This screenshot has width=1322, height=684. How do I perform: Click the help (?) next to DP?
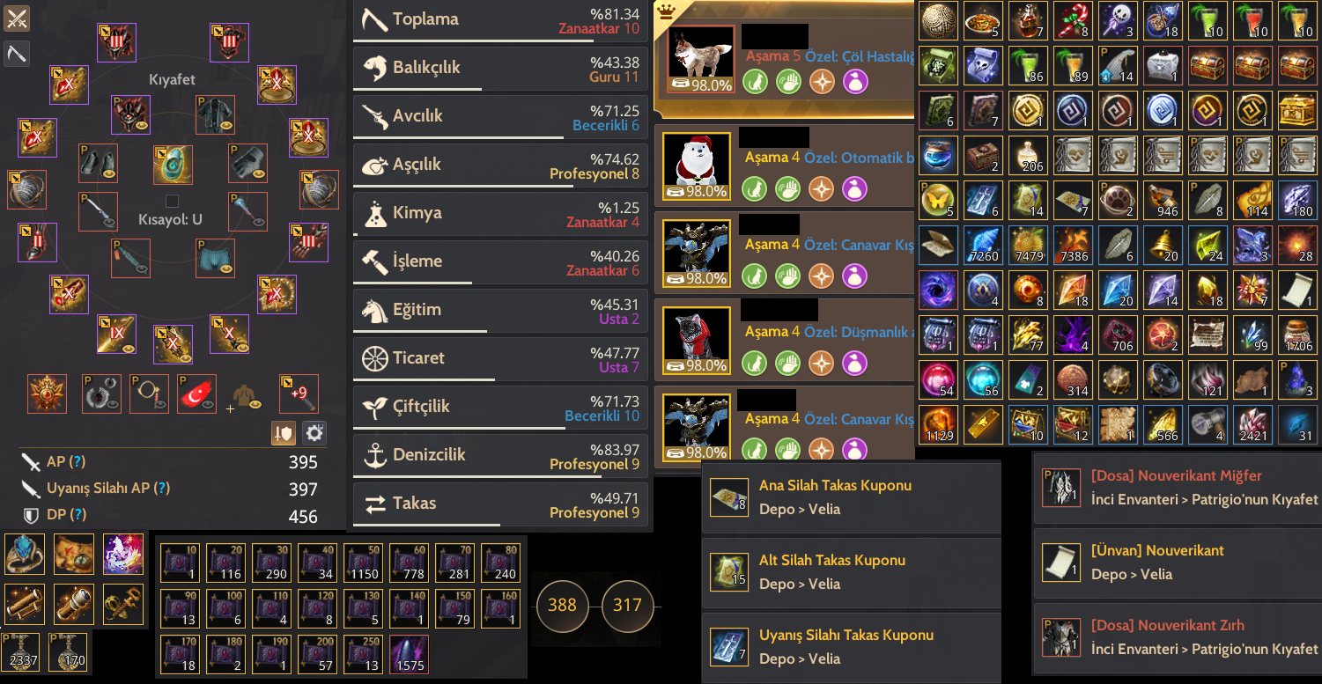point(78,514)
